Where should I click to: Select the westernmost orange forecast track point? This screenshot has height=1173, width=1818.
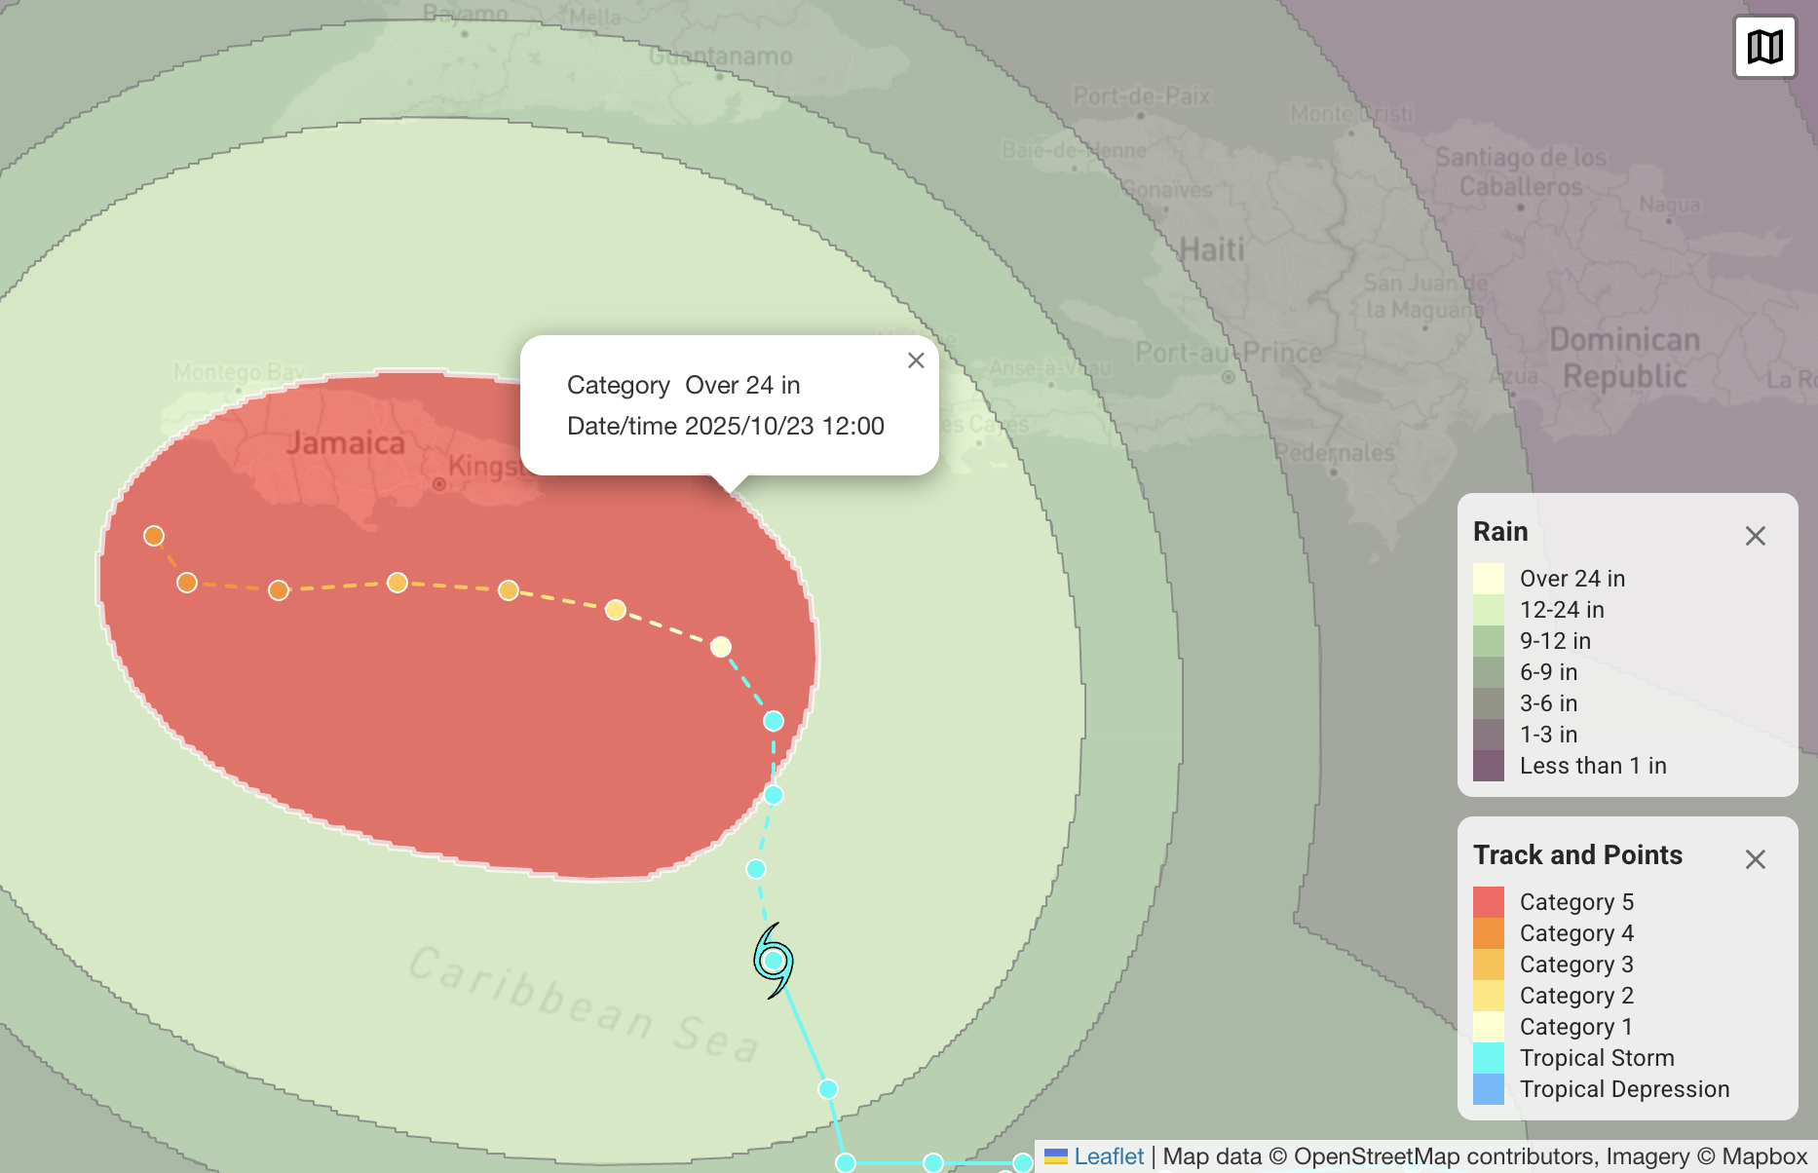[x=154, y=536]
